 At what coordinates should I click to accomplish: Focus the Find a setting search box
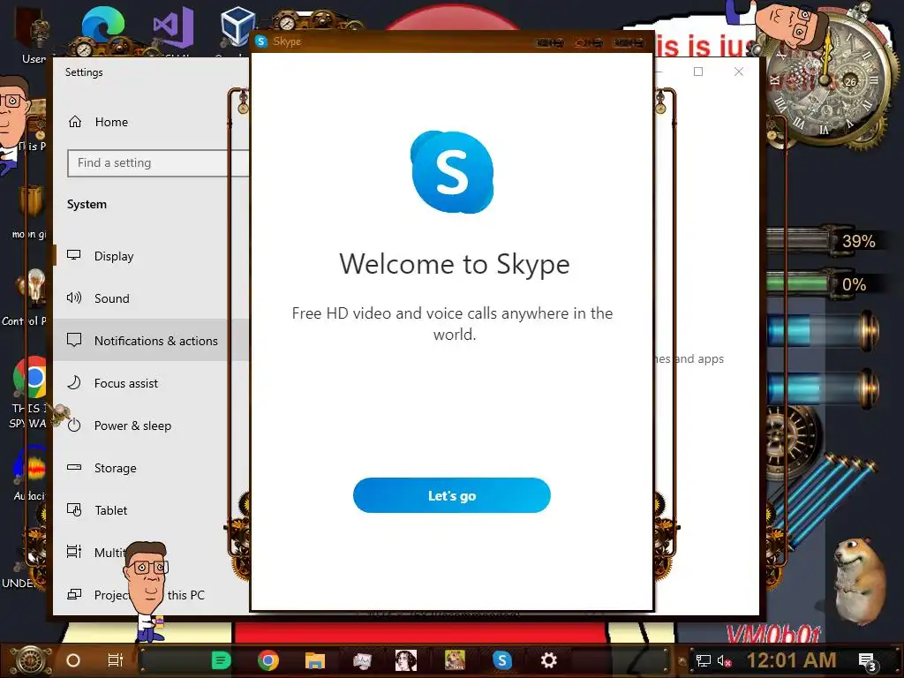click(158, 163)
